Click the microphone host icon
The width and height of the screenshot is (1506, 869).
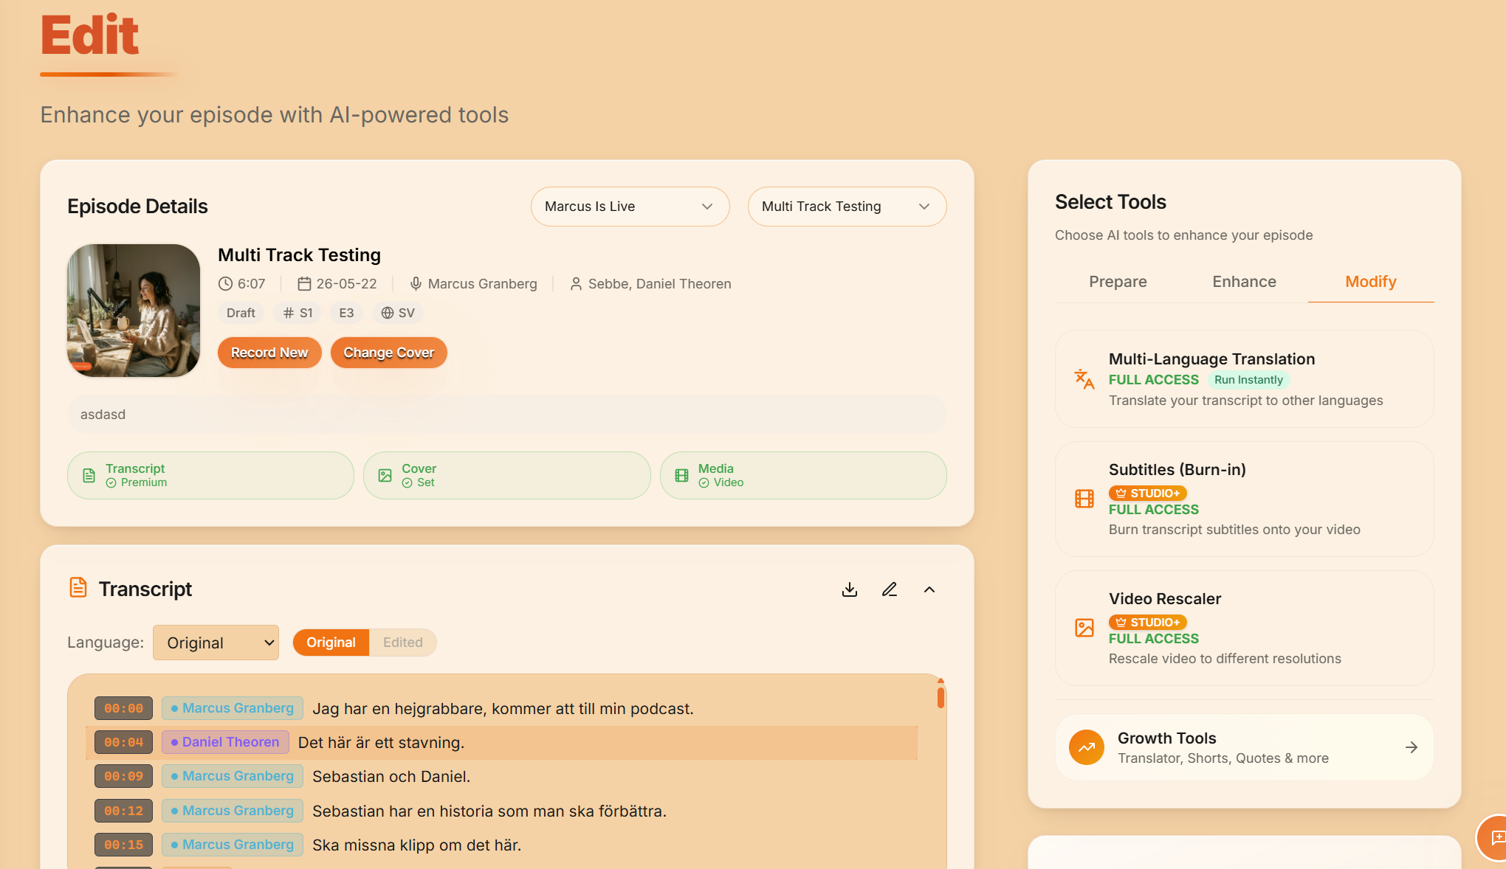click(416, 283)
